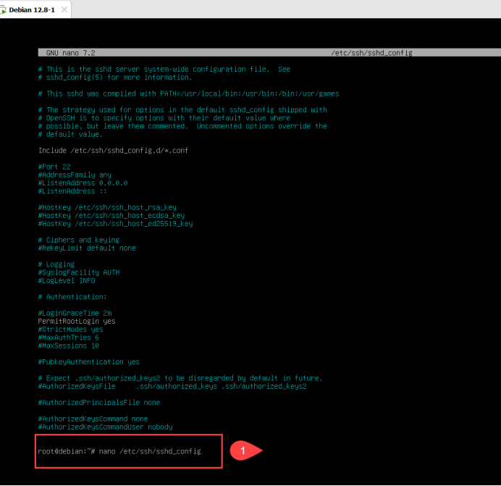Viewport: 501px width, 486px height.
Task: Click the nano /etc/ssh/sshd_config command prompt
Action: click(x=119, y=451)
